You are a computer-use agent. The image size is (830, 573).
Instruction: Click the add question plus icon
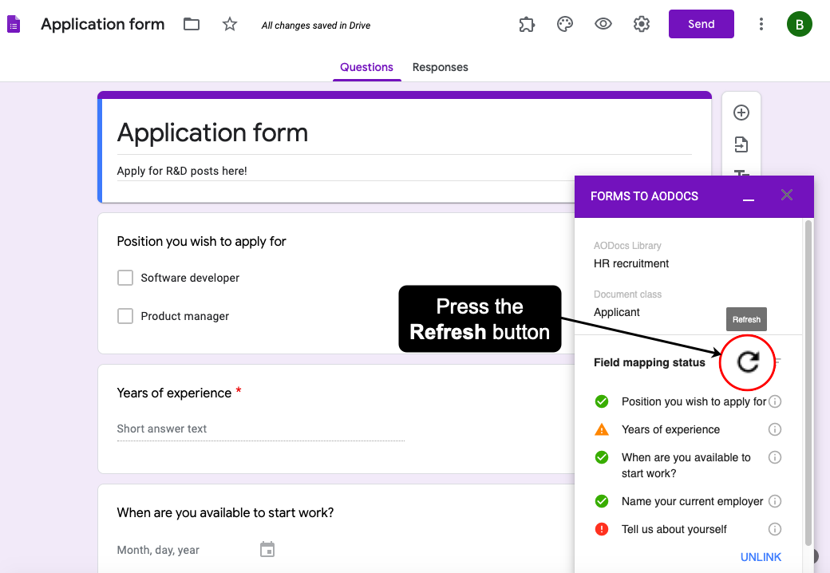pos(741,113)
